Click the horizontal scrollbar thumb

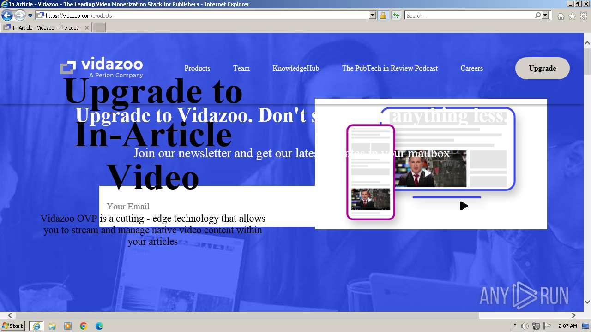point(247,315)
